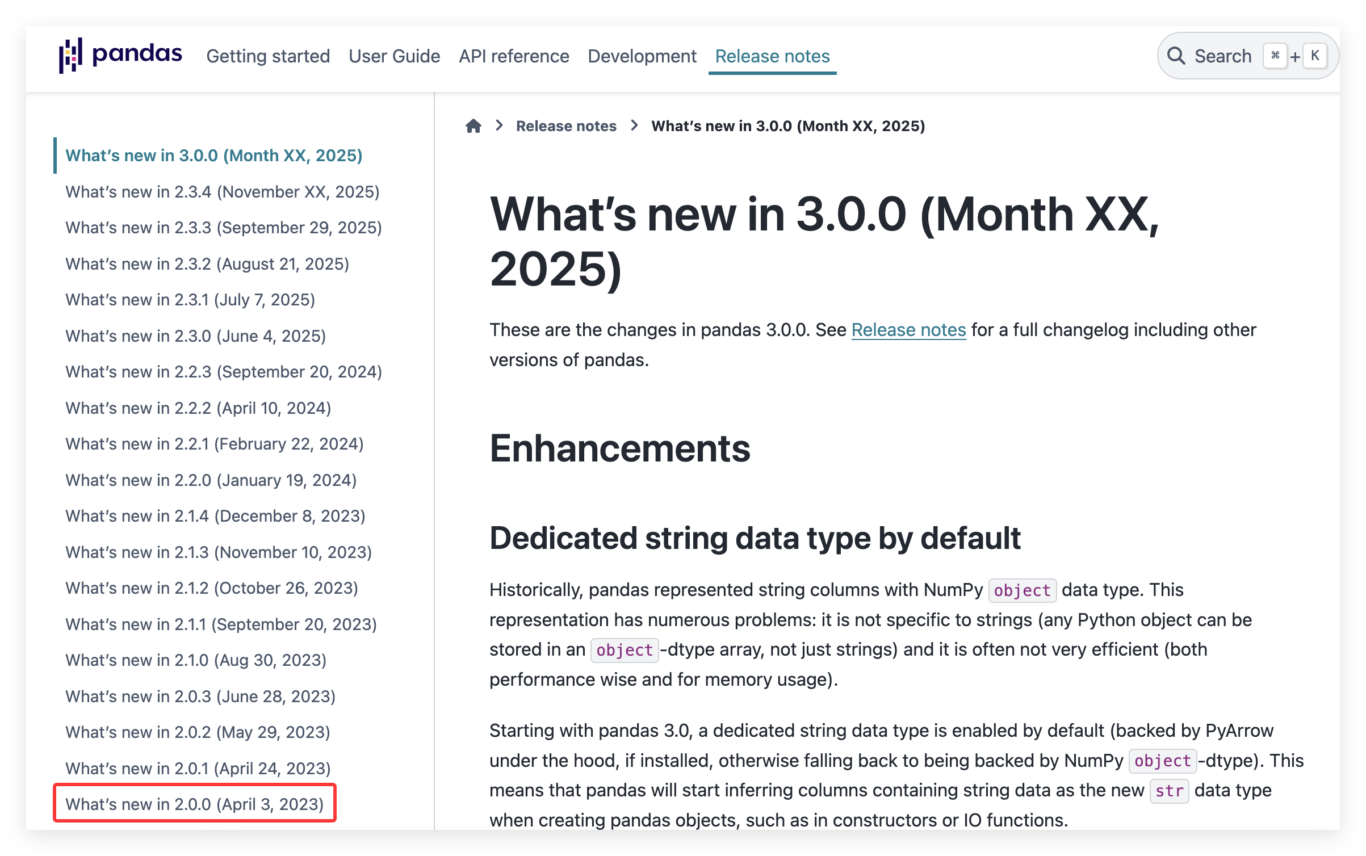Click the Search input field
Viewport: 1366px width, 856px height.
pos(1222,56)
